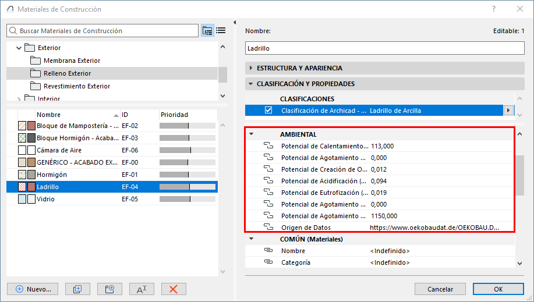Click link icon of Potencial de Acidificación
Image resolution: width=534 pixels, height=302 pixels.
(268, 180)
